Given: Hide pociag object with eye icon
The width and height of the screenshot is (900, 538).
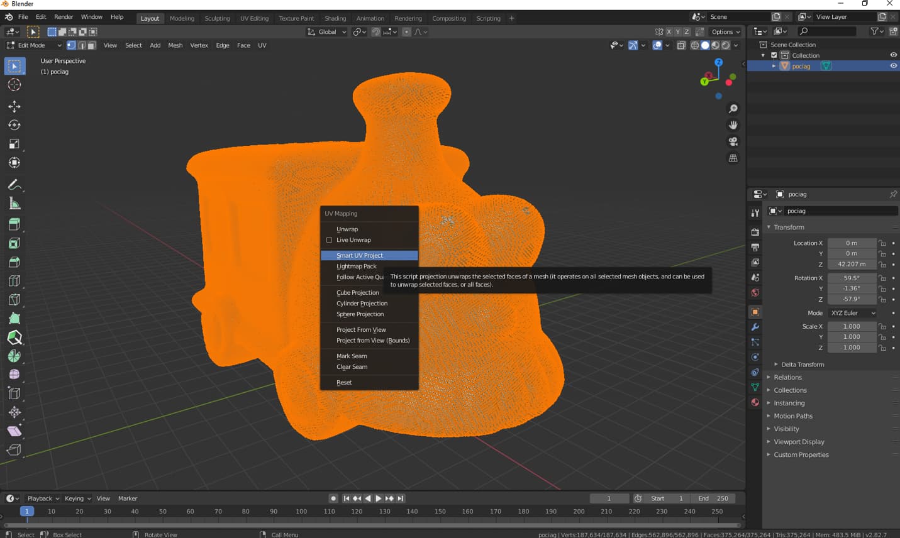Looking at the screenshot, I should [x=893, y=66].
